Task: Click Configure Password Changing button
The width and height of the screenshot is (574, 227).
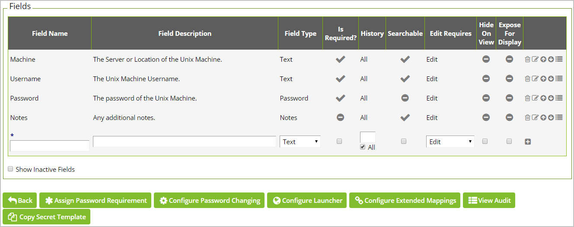Action: 209,200
